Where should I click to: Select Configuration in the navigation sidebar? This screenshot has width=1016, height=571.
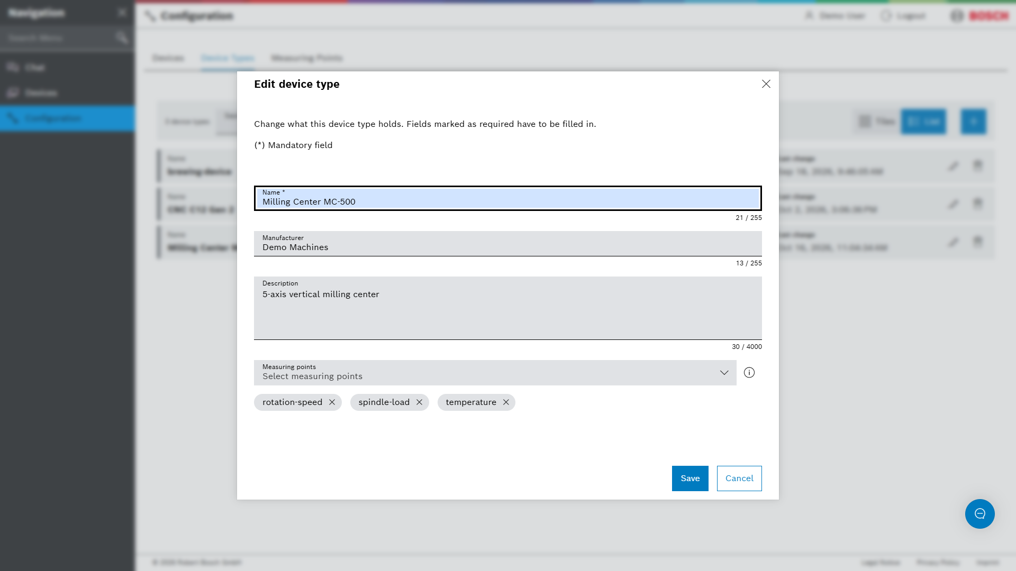(x=67, y=118)
